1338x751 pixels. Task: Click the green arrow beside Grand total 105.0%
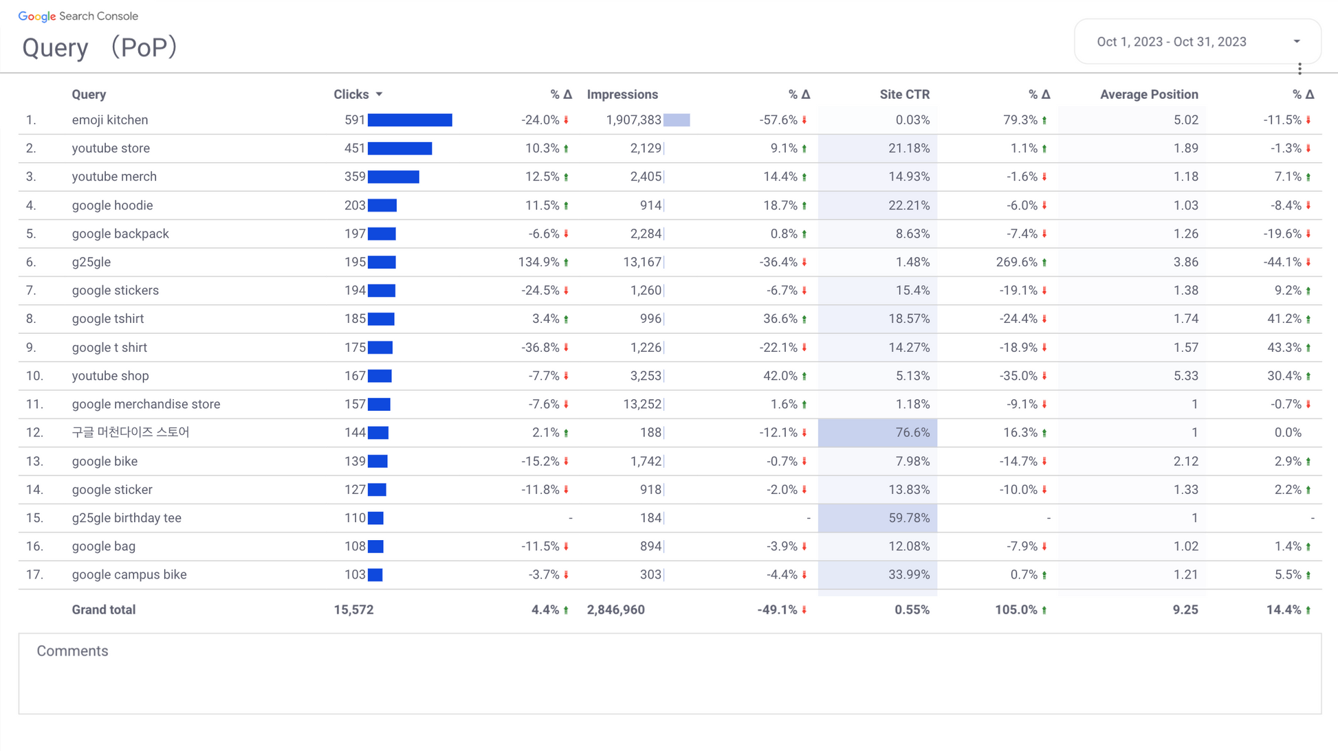[x=1044, y=610]
